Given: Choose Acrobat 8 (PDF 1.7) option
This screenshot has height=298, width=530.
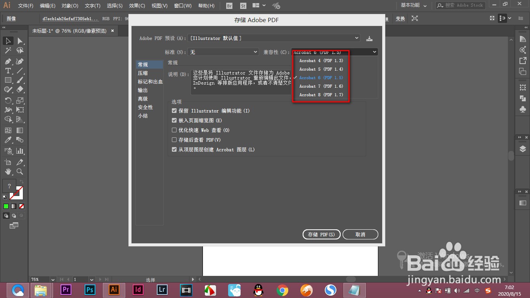Looking at the screenshot, I should click(x=321, y=95).
